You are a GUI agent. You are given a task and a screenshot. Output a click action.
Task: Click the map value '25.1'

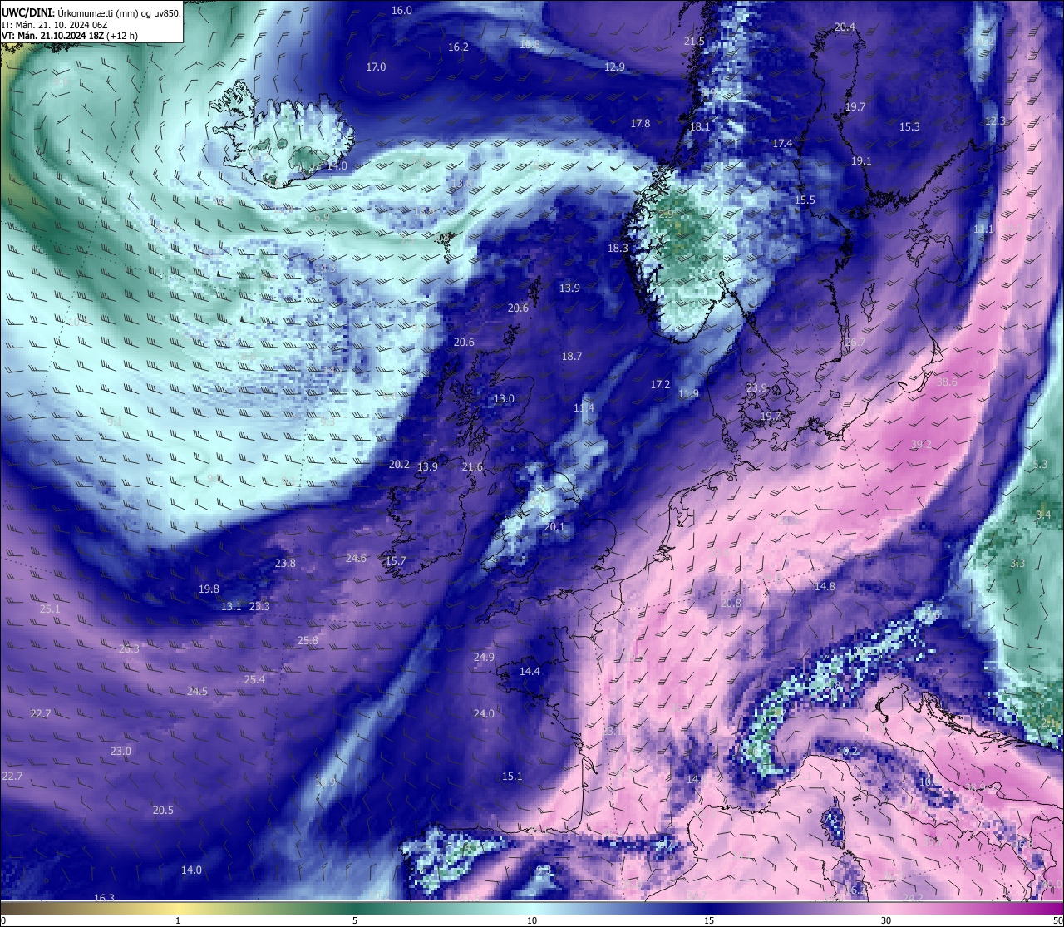pos(50,609)
